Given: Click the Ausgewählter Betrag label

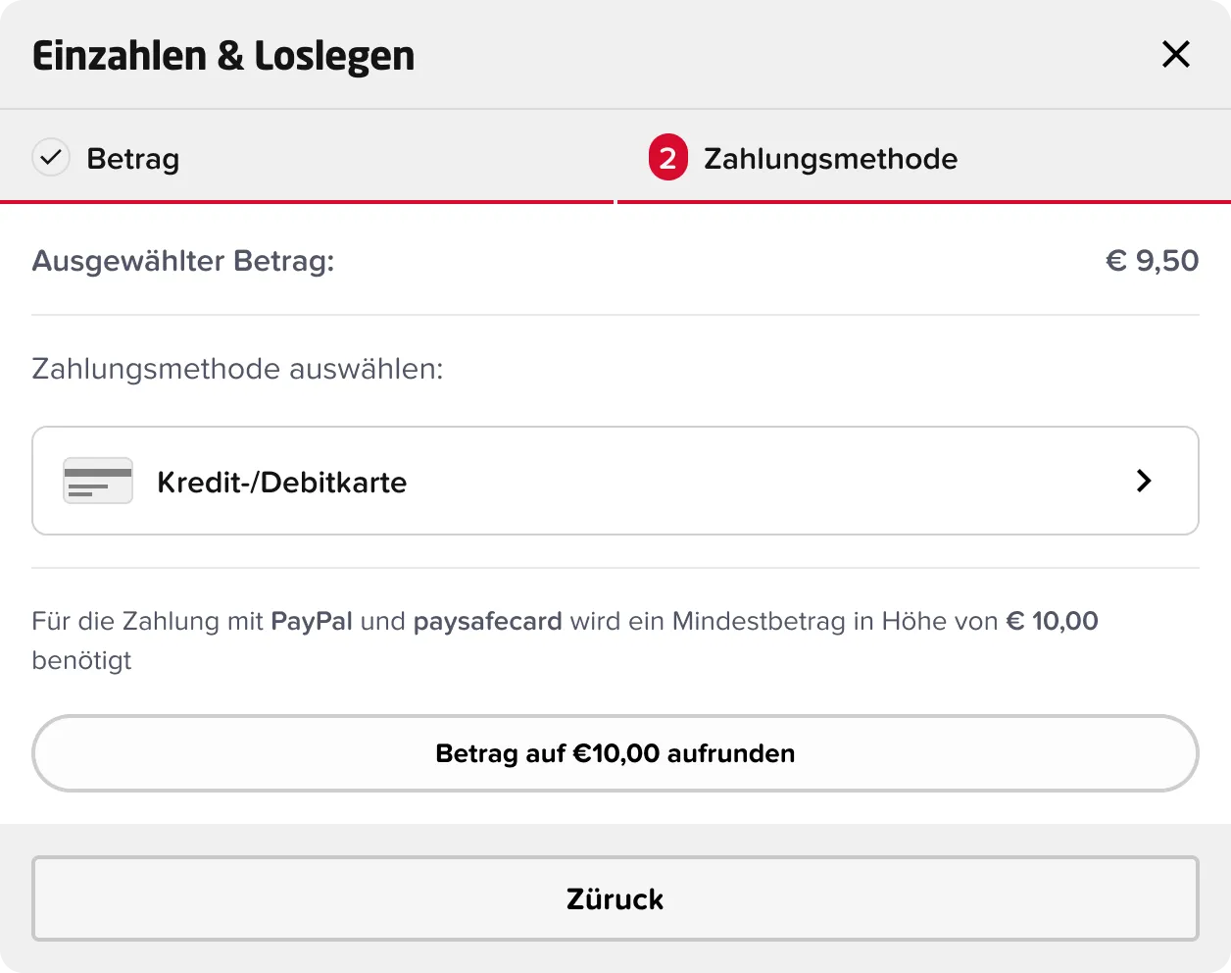Looking at the screenshot, I should tap(183, 261).
